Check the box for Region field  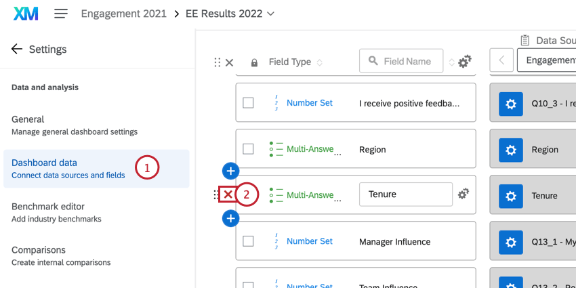pos(248,149)
